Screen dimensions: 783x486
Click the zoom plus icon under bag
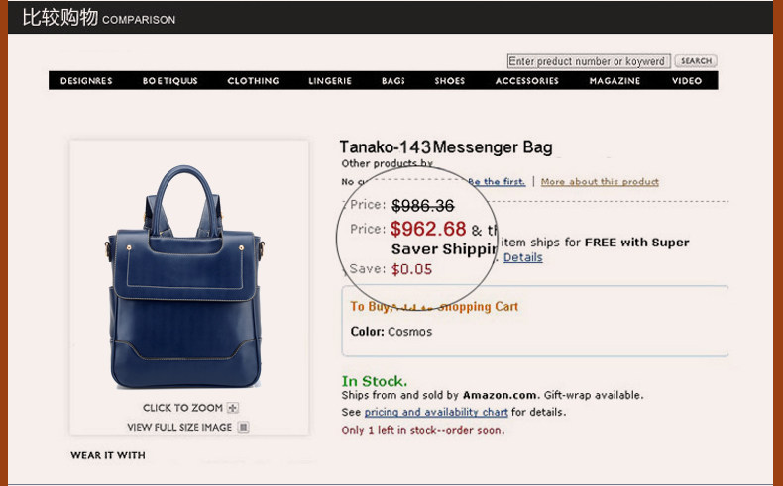point(233,408)
